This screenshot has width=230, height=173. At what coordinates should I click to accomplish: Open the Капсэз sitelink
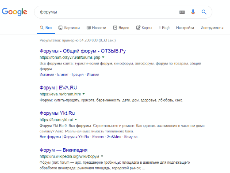[98, 137]
